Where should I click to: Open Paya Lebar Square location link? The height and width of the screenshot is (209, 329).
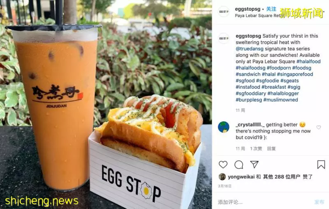tap(258, 16)
